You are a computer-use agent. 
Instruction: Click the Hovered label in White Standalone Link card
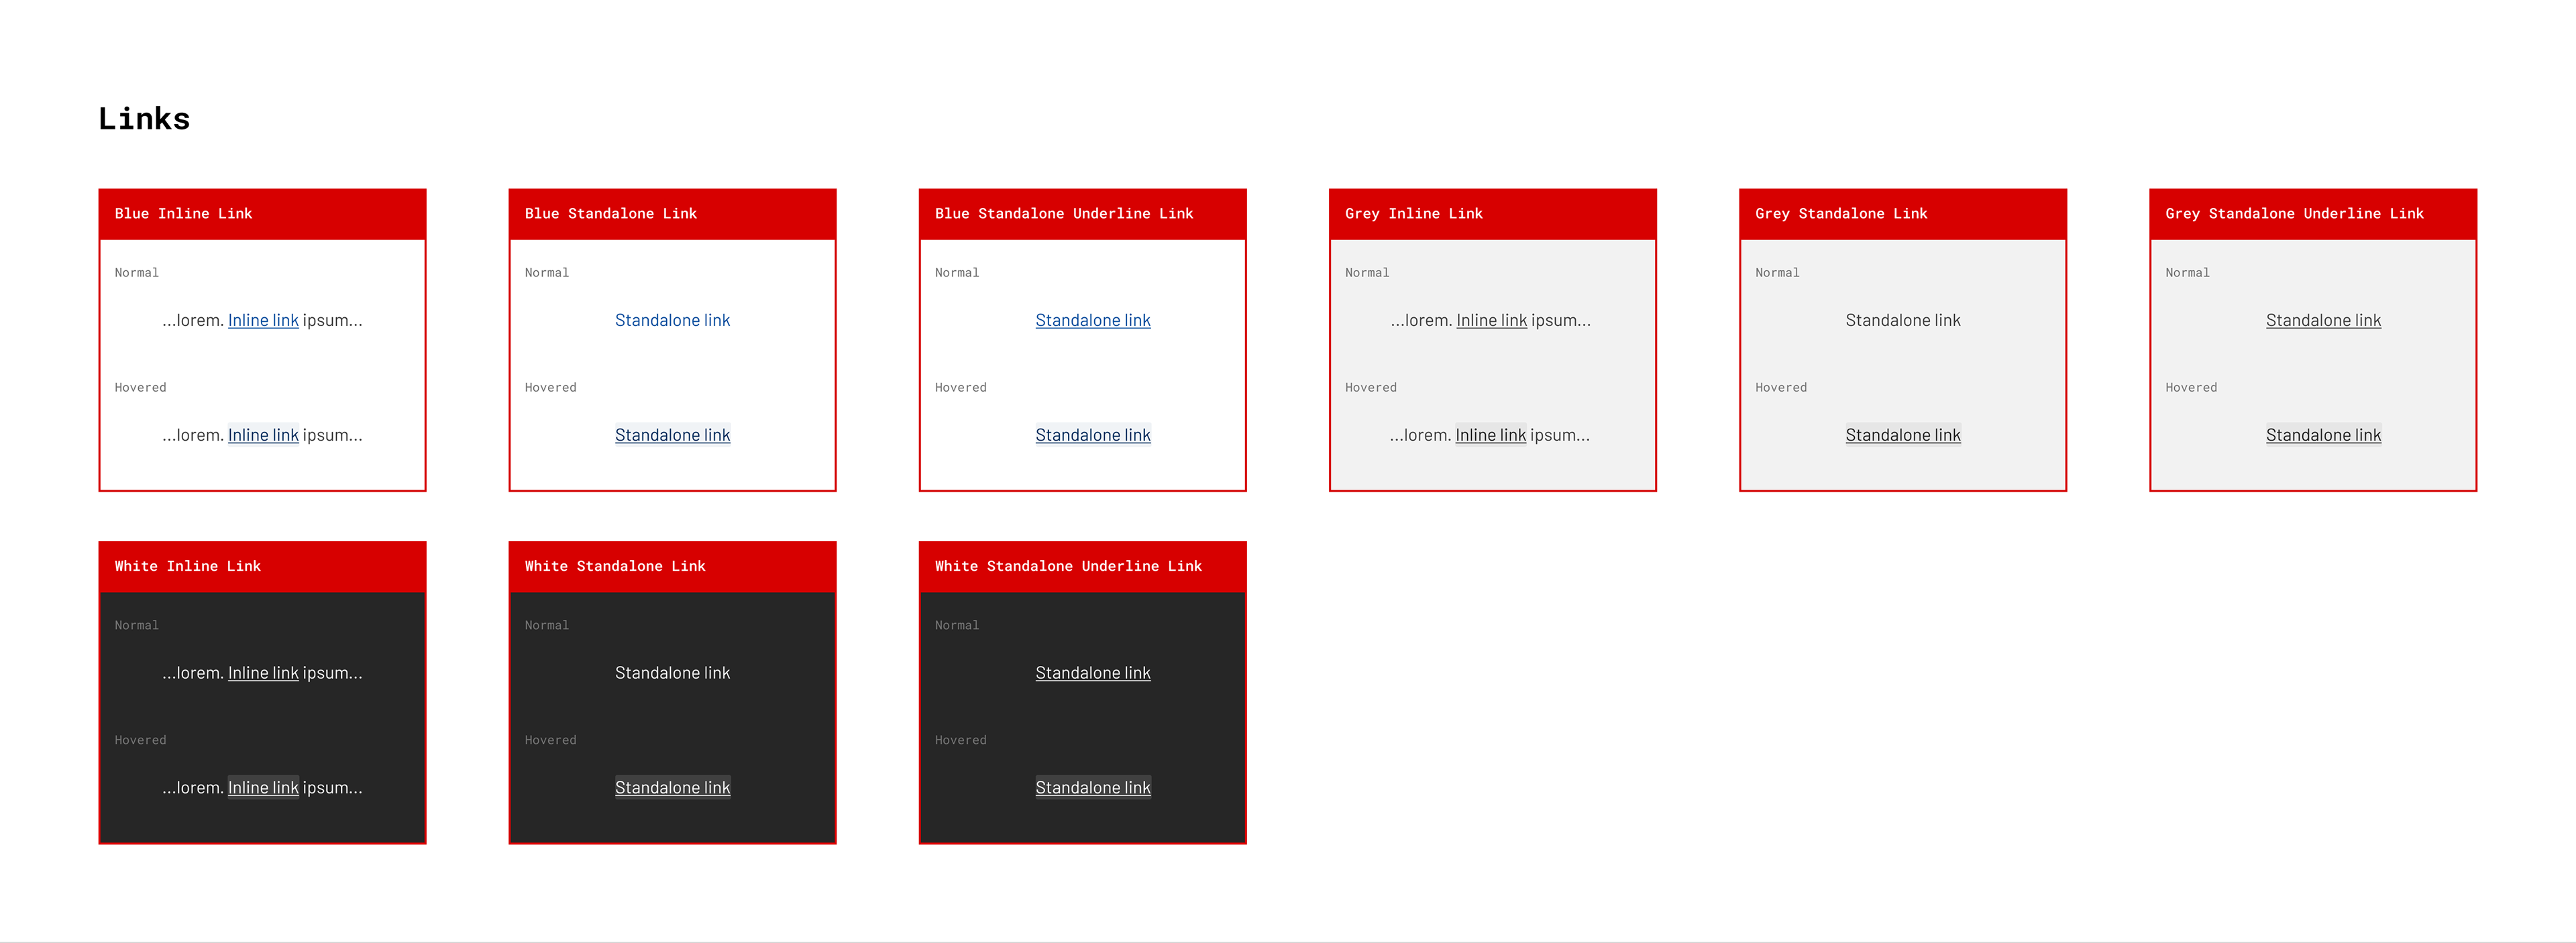pyautogui.click(x=550, y=741)
